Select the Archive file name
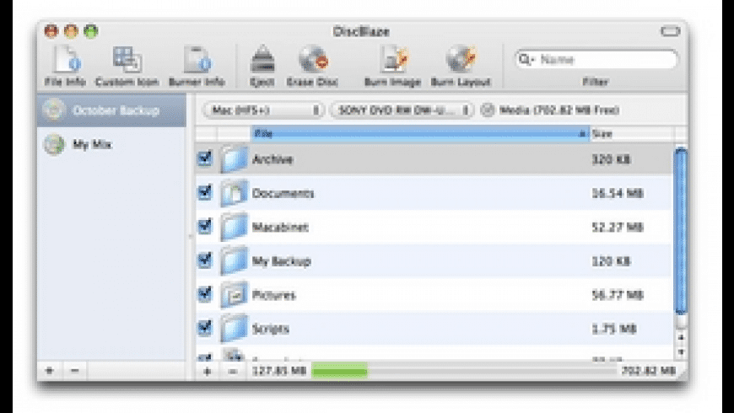This screenshot has width=734, height=413. coord(273,159)
